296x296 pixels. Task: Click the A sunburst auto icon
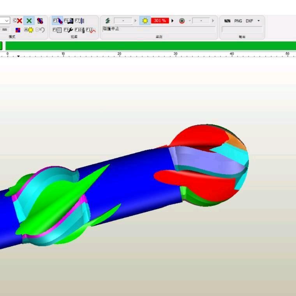(29, 30)
